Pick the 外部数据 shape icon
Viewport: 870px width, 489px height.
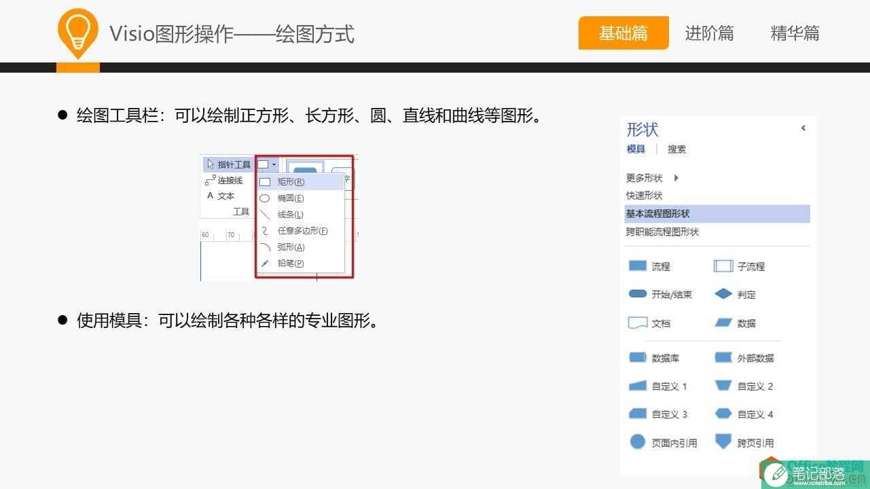click(x=723, y=357)
